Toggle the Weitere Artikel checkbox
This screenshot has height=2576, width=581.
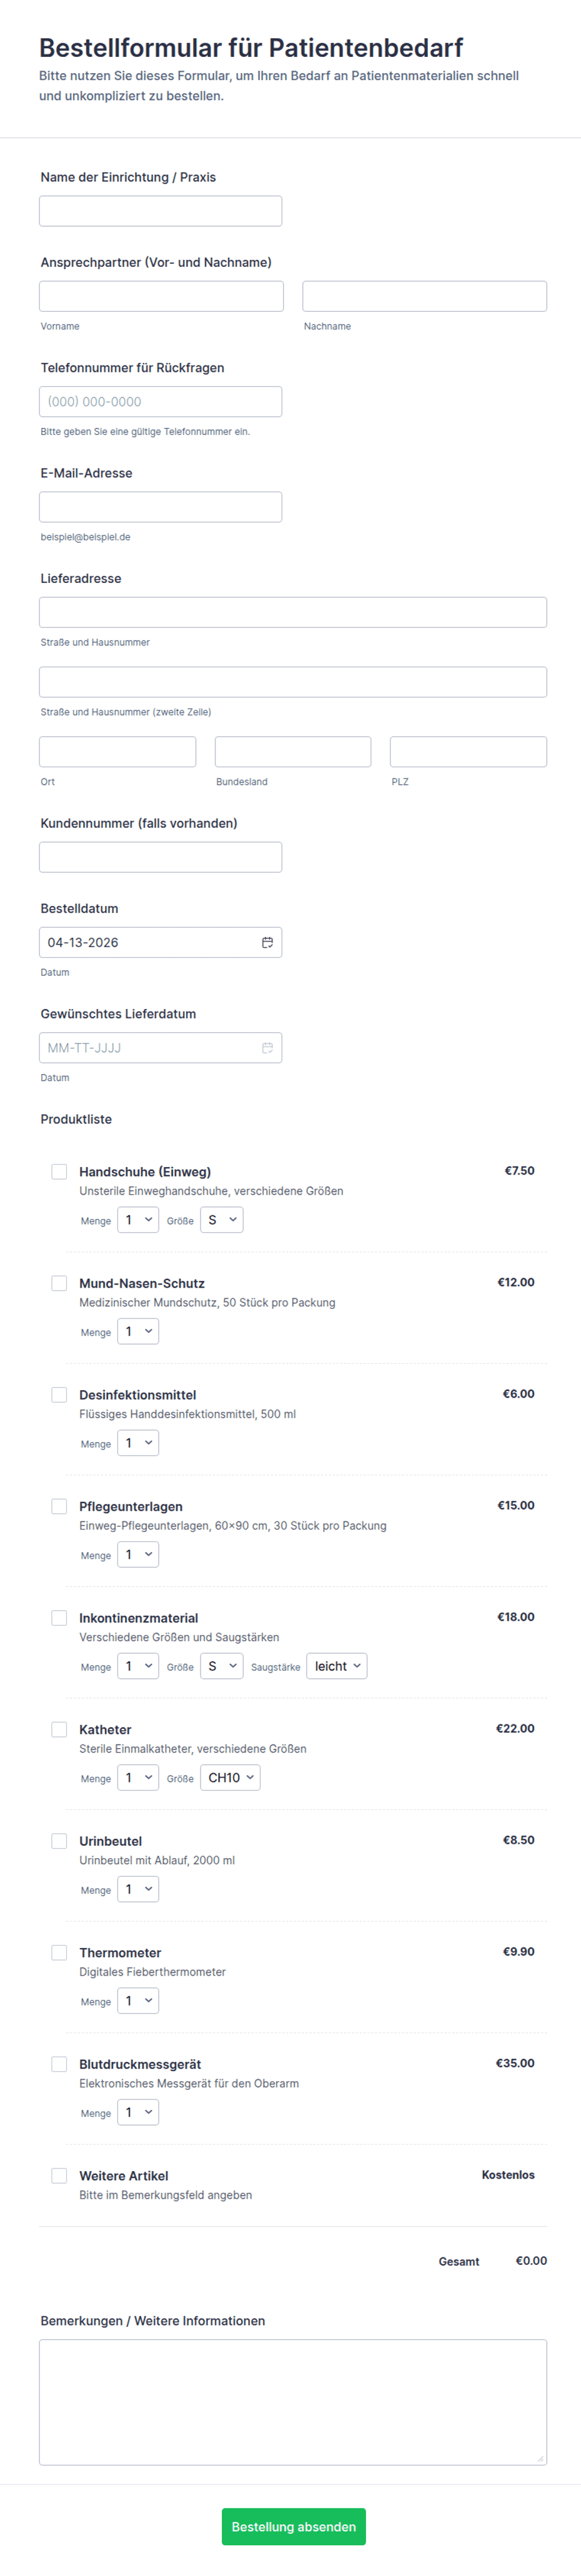pos(59,2175)
